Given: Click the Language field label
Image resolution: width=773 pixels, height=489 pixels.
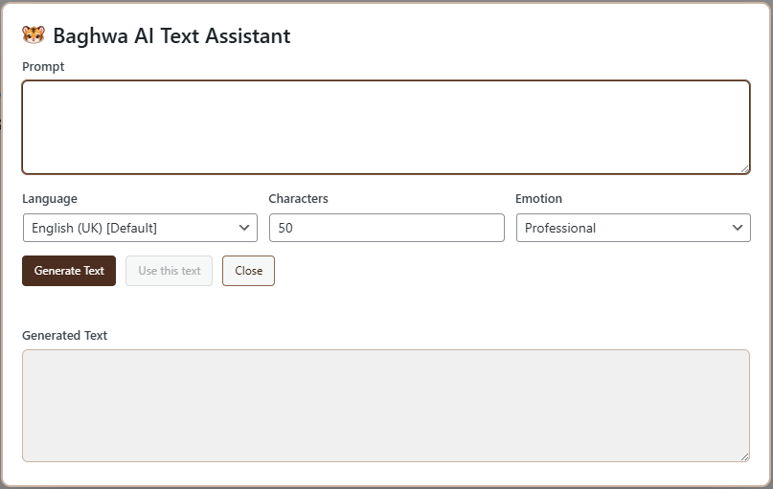Looking at the screenshot, I should click(x=50, y=198).
